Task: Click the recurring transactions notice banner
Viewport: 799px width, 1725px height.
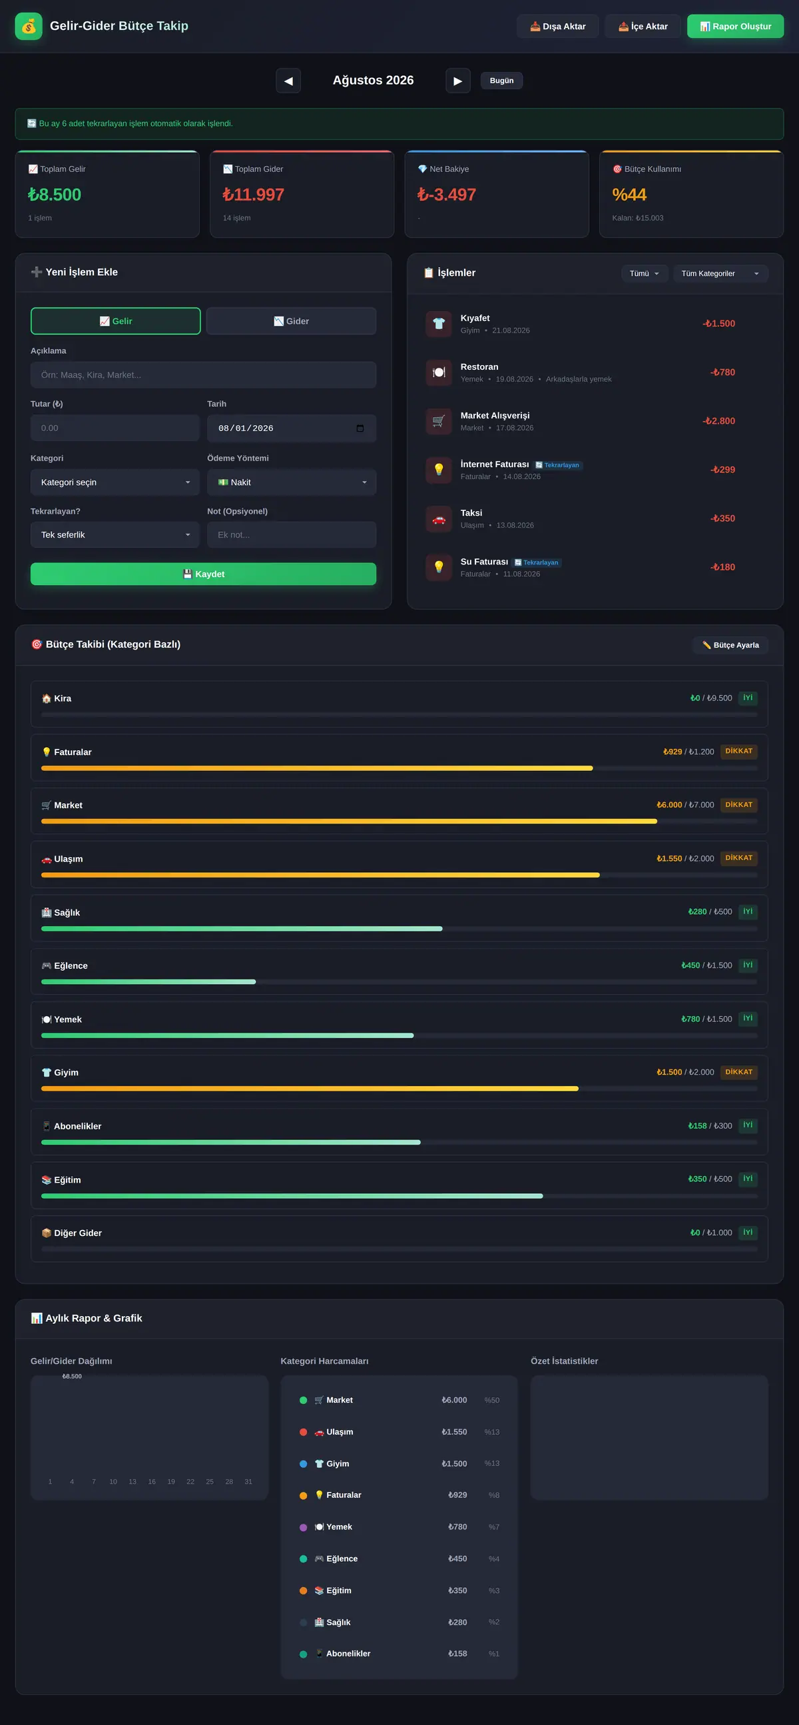Action: pyautogui.click(x=400, y=124)
